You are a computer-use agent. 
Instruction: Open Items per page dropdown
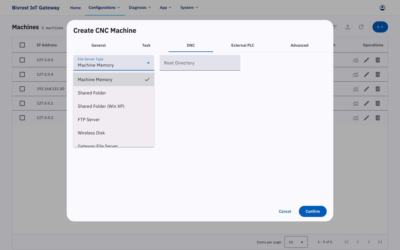[296, 242]
